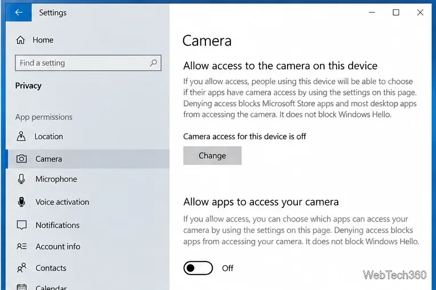436x290 pixels.
Task: Click the search magnifier icon
Action: (x=153, y=63)
